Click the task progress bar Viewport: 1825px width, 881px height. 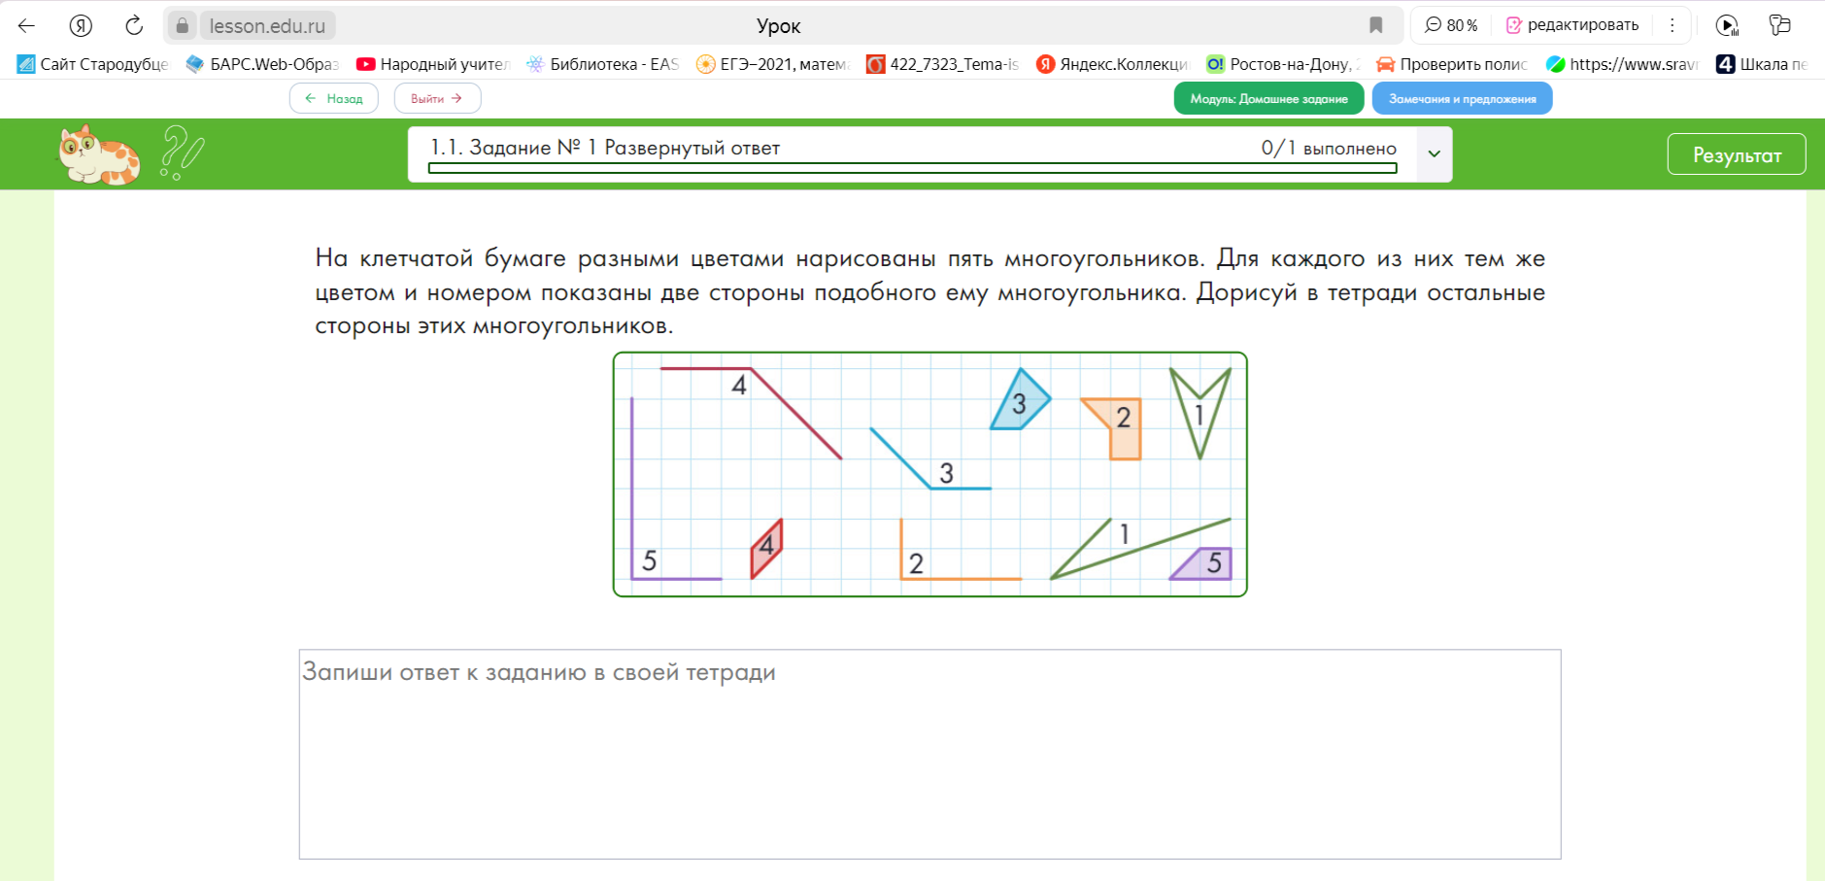(912, 169)
